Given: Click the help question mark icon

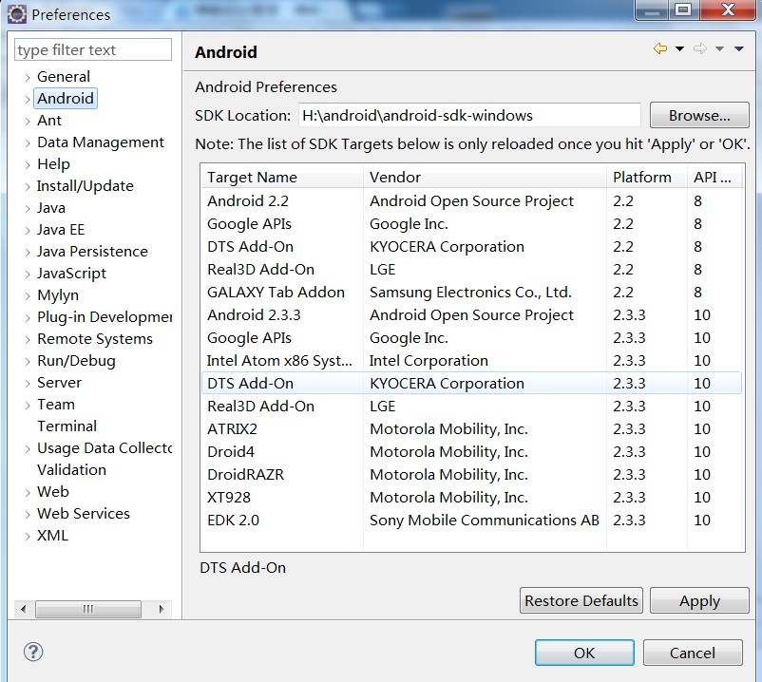Looking at the screenshot, I should point(33,652).
